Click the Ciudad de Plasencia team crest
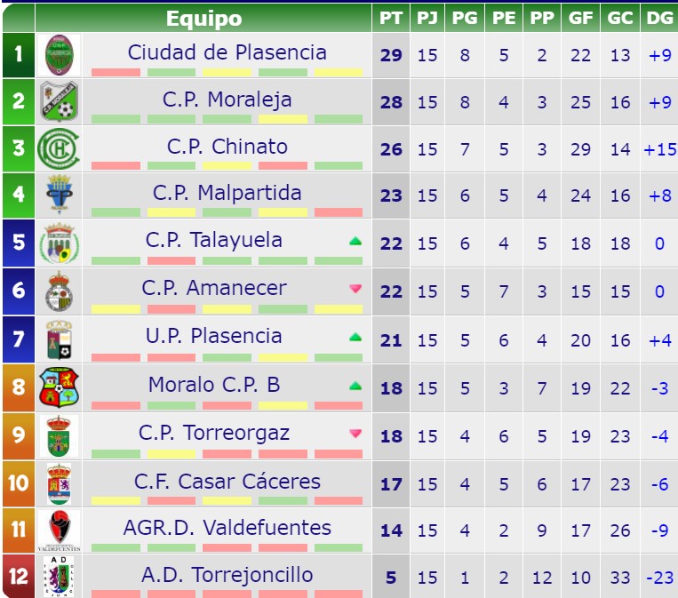 [x=60, y=55]
